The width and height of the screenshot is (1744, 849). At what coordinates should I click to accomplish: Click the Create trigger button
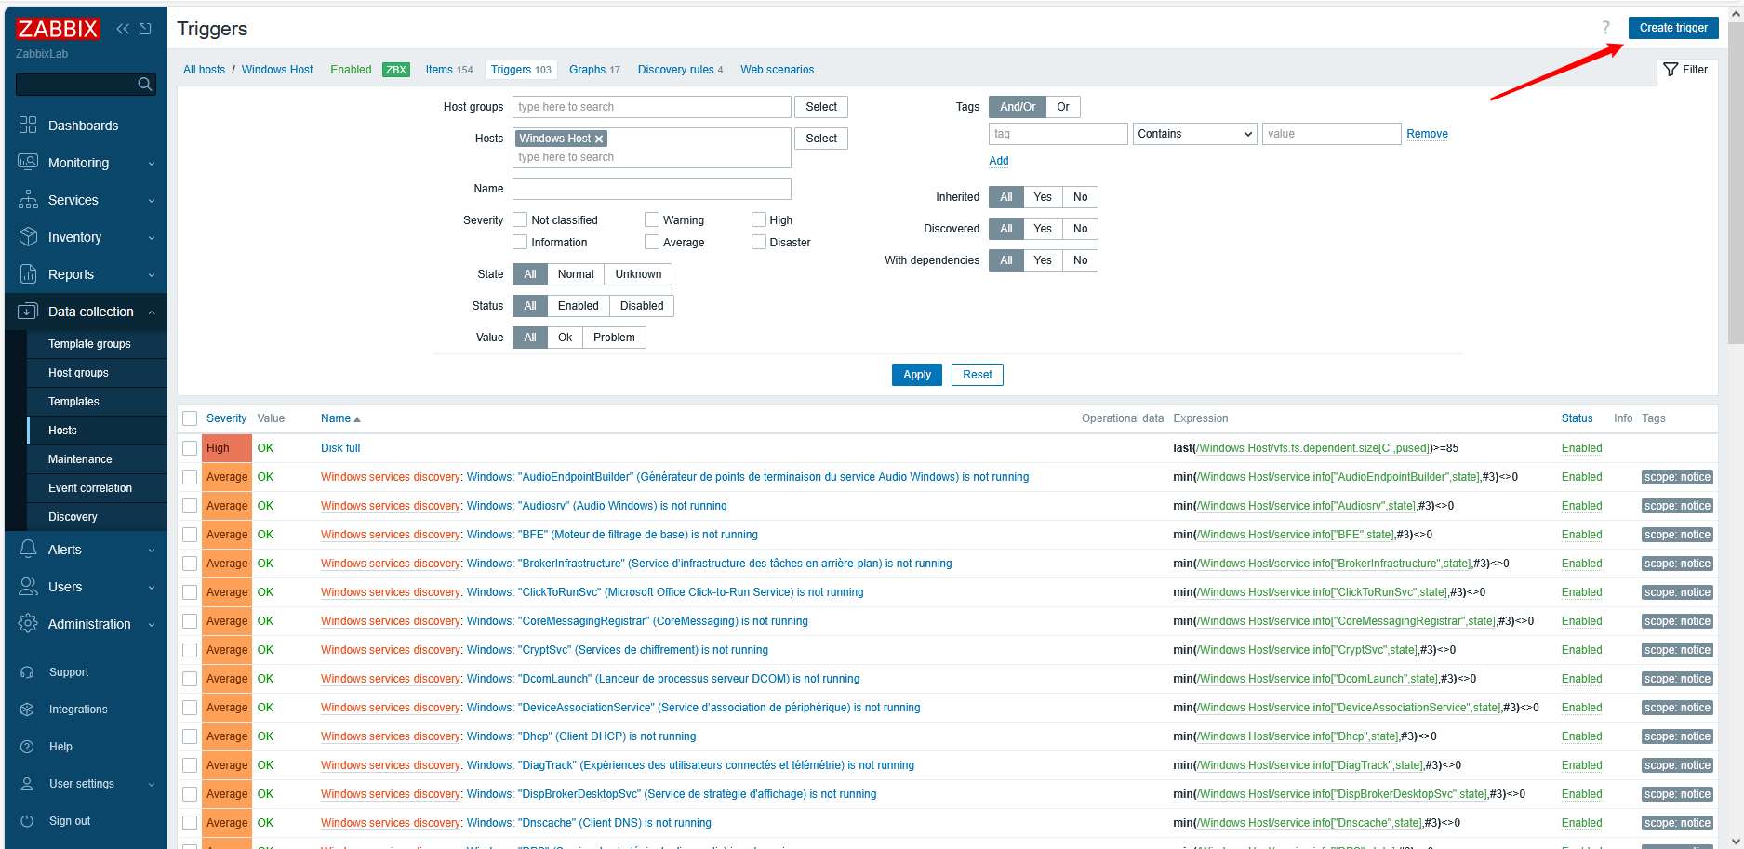(1672, 28)
